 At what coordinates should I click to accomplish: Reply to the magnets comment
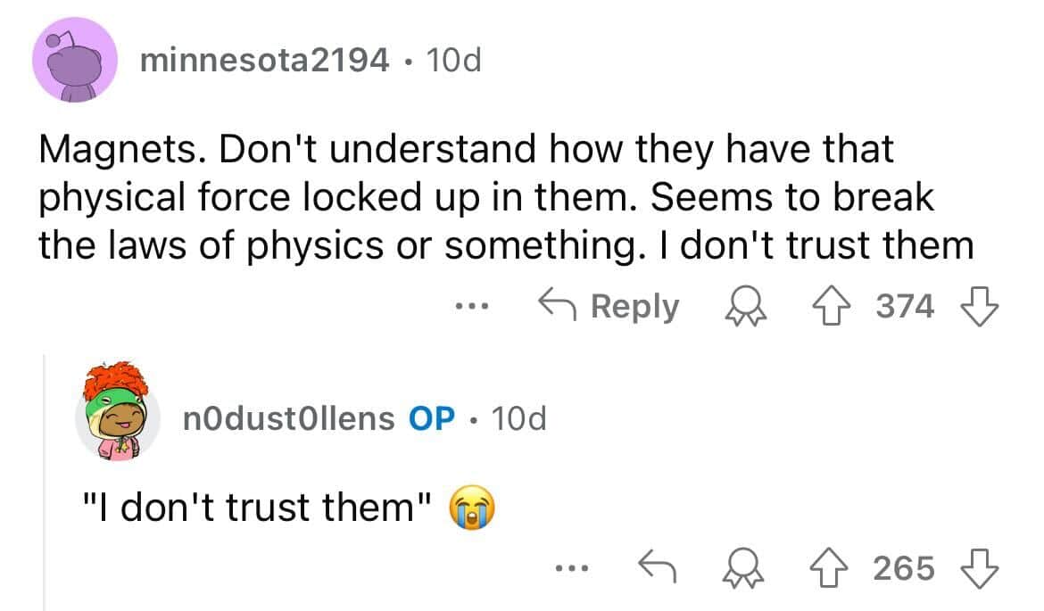pyautogui.click(x=610, y=307)
